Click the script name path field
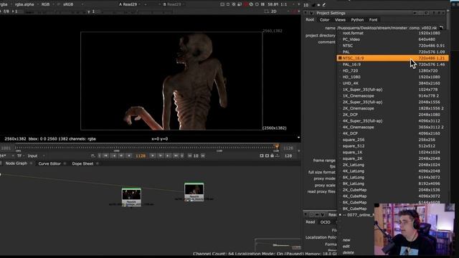Image resolution: width=459 pixels, height=258 pixels. point(387,28)
